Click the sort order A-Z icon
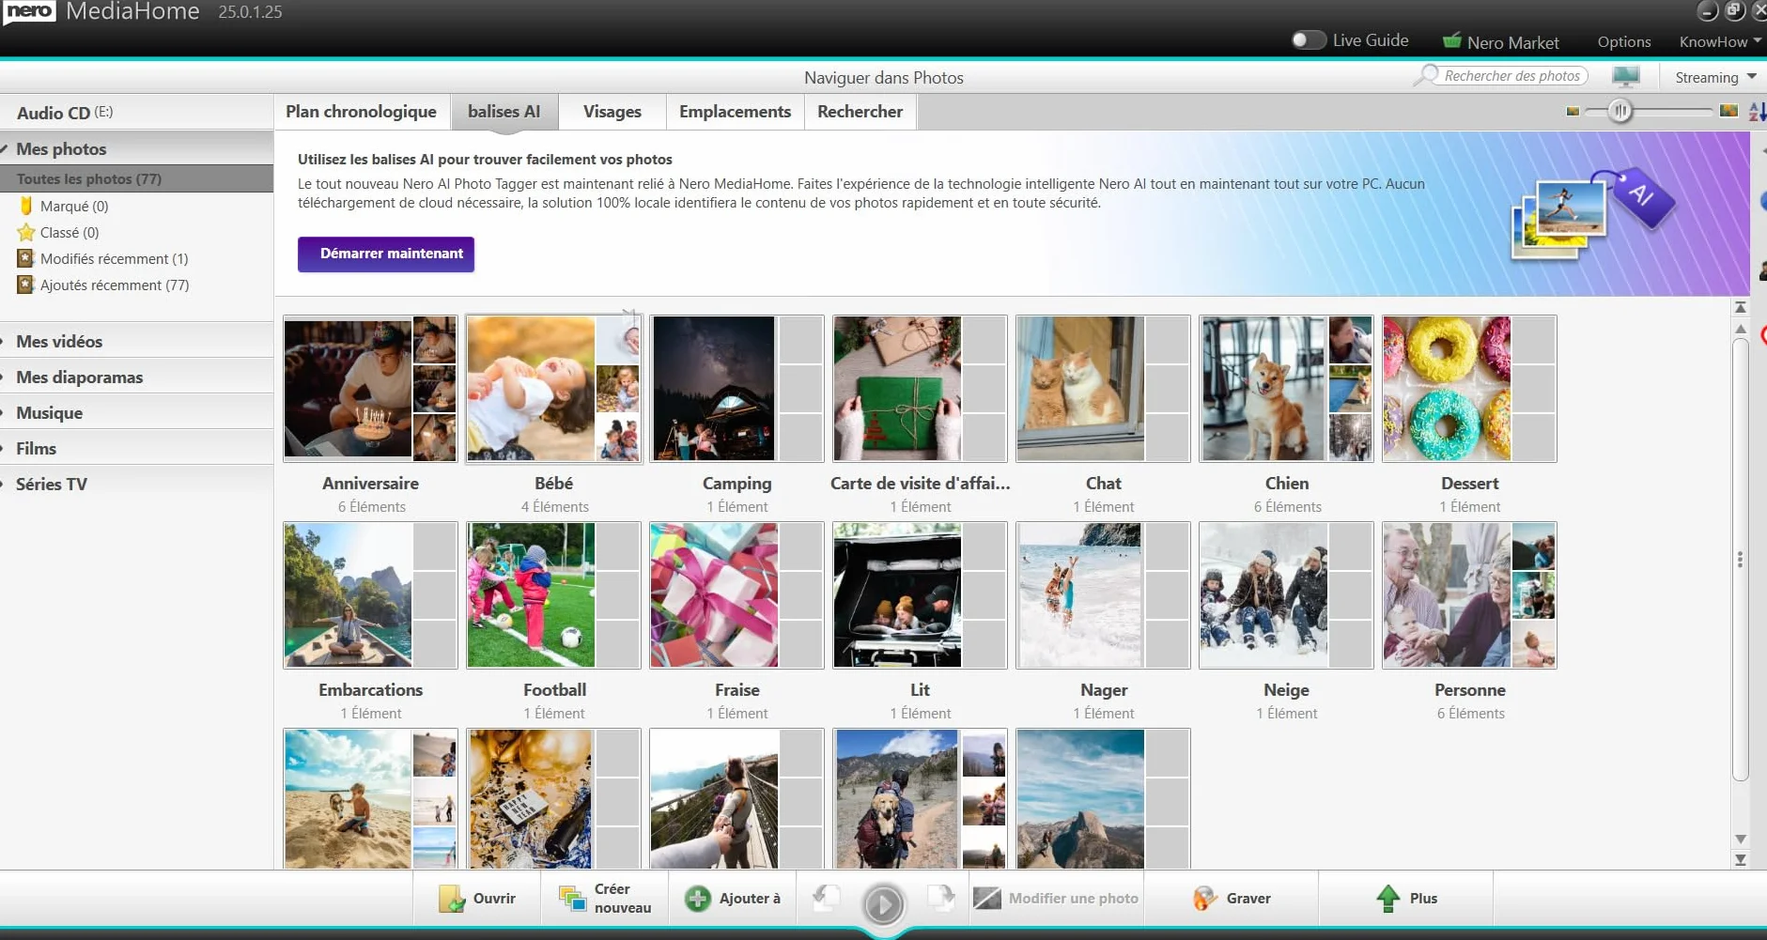The width and height of the screenshot is (1767, 940). pyautogui.click(x=1757, y=112)
